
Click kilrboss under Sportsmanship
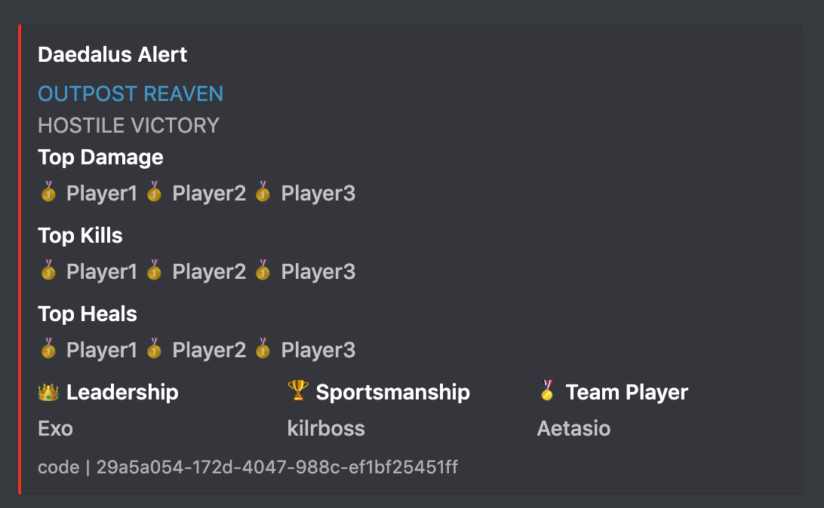[x=326, y=429]
